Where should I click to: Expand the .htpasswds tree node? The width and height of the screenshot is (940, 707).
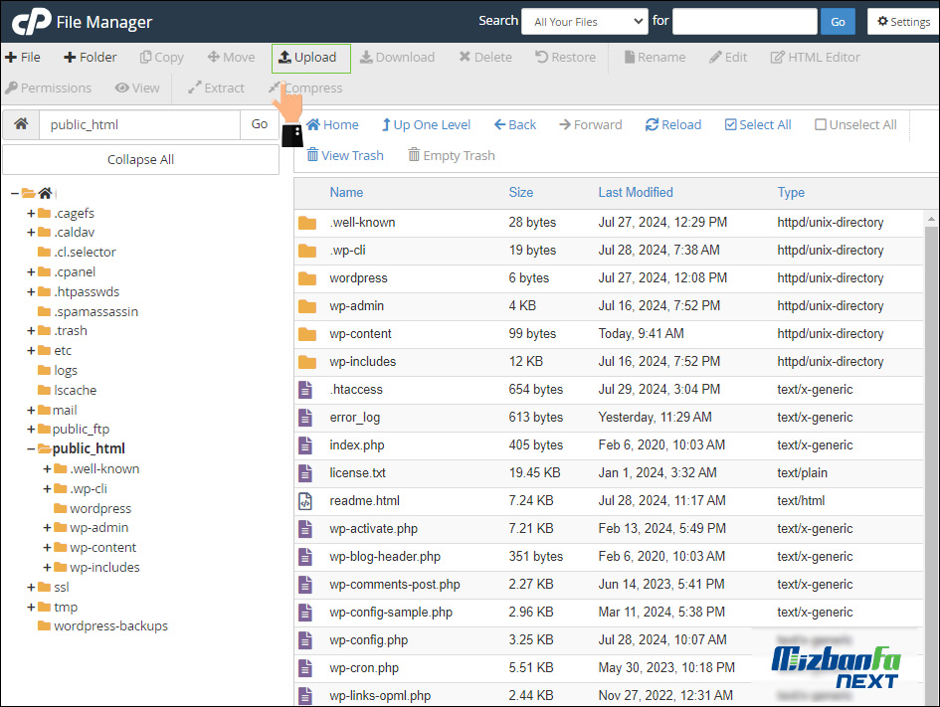[31, 291]
